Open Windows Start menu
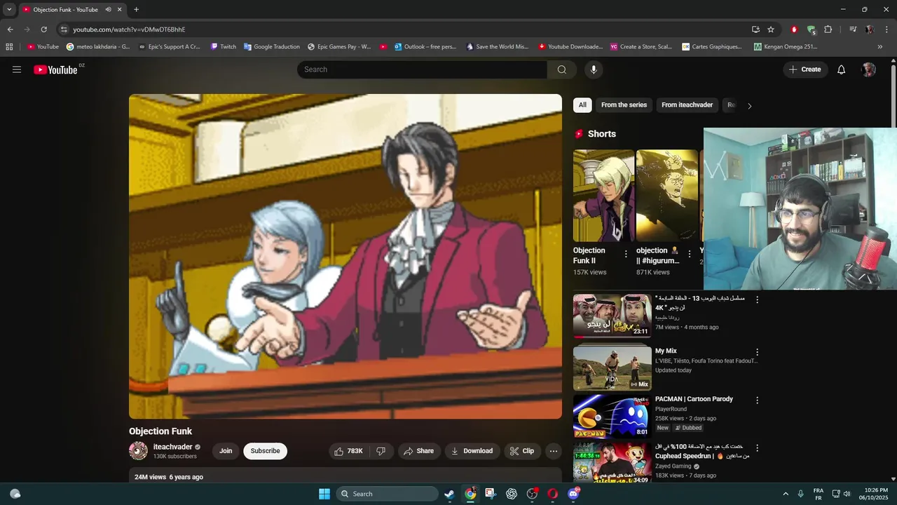The width and height of the screenshot is (897, 505). click(x=324, y=494)
